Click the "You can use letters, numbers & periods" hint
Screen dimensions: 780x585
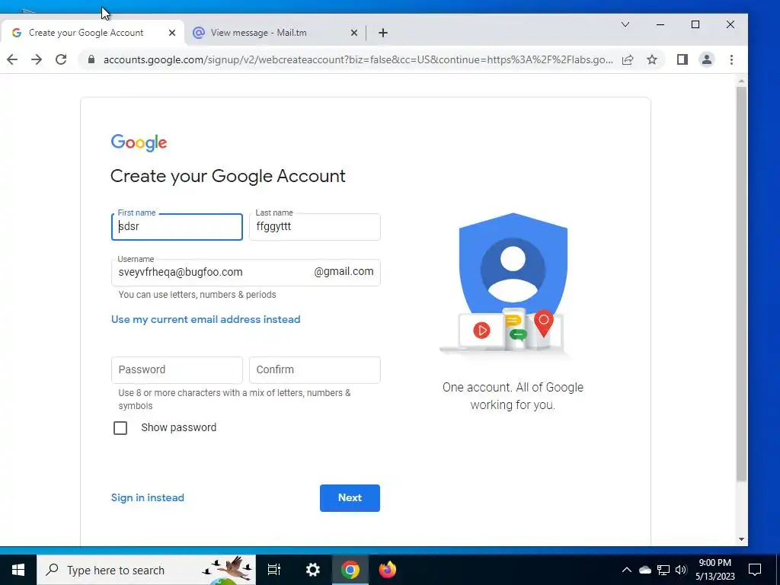(197, 295)
